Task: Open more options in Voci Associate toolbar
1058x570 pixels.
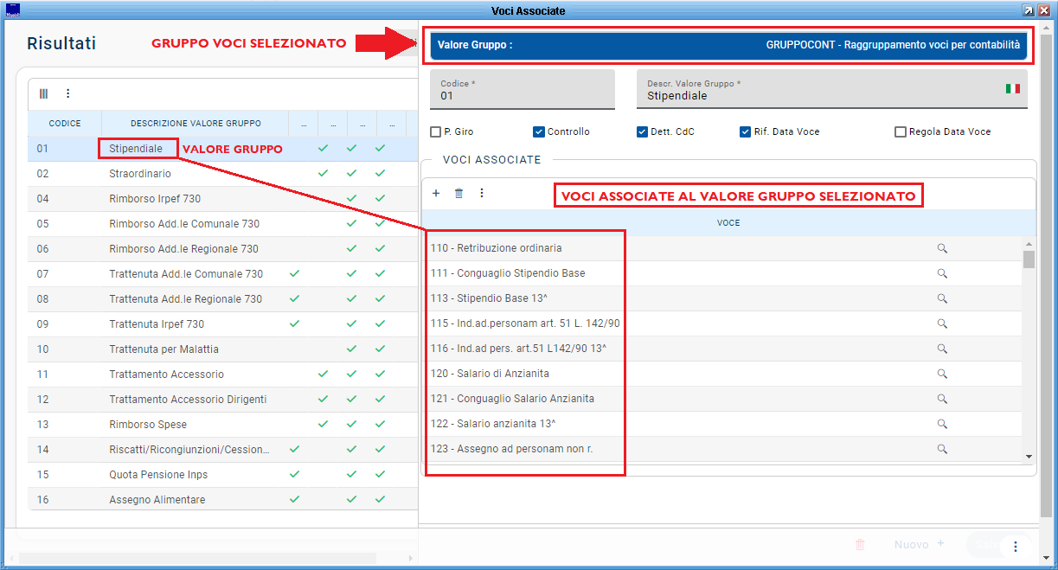Action: 482,193
